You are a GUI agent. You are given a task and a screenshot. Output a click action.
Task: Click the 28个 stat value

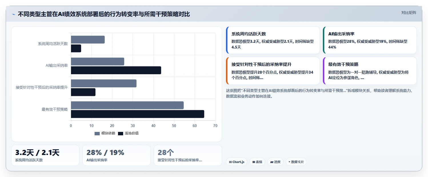pos(166,153)
